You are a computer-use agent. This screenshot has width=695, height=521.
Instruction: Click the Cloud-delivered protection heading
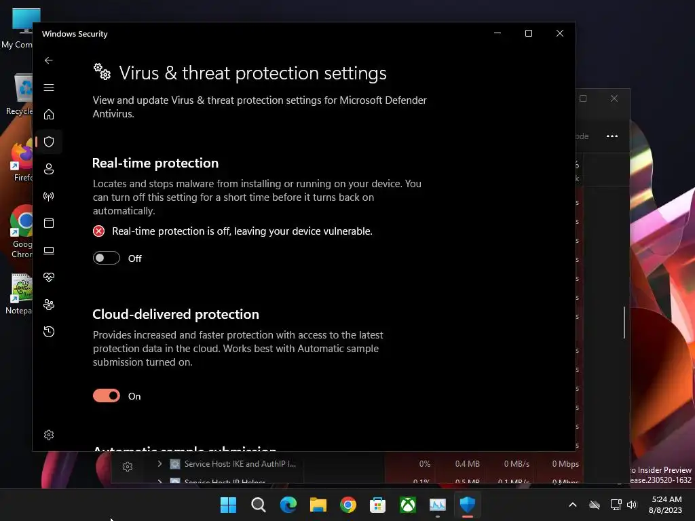(176, 314)
